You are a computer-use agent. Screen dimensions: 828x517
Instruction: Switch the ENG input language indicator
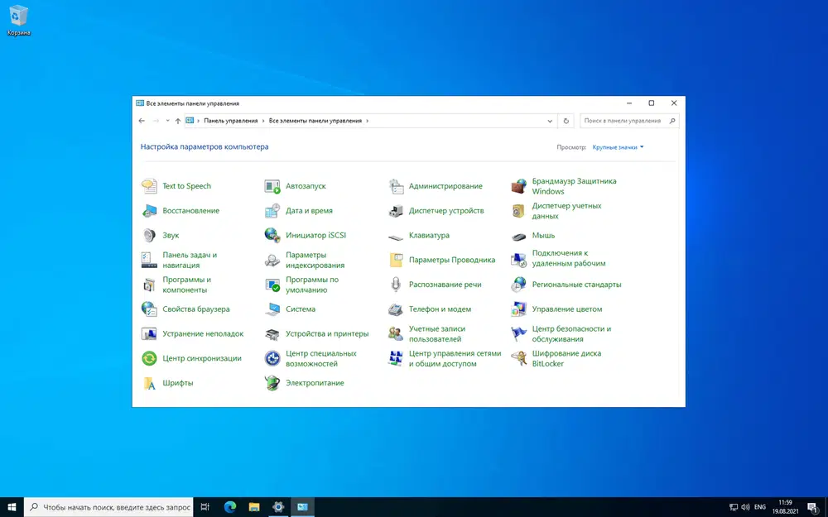coord(760,507)
